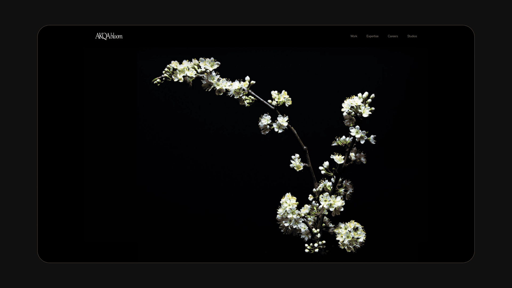Go to the Expertise section
The height and width of the screenshot is (288, 512).
(x=372, y=36)
